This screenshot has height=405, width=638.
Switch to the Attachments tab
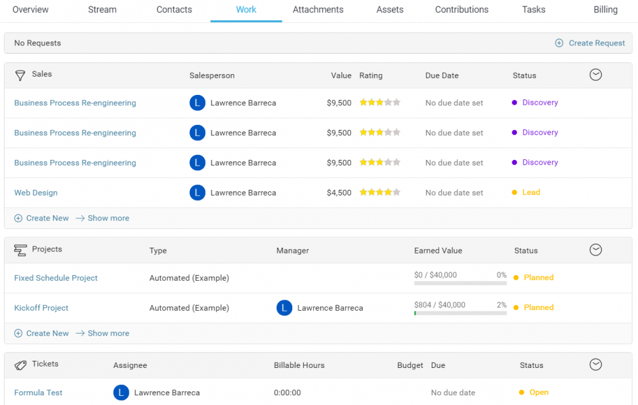click(318, 10)
